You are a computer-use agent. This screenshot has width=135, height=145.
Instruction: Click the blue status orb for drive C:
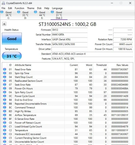2,12
